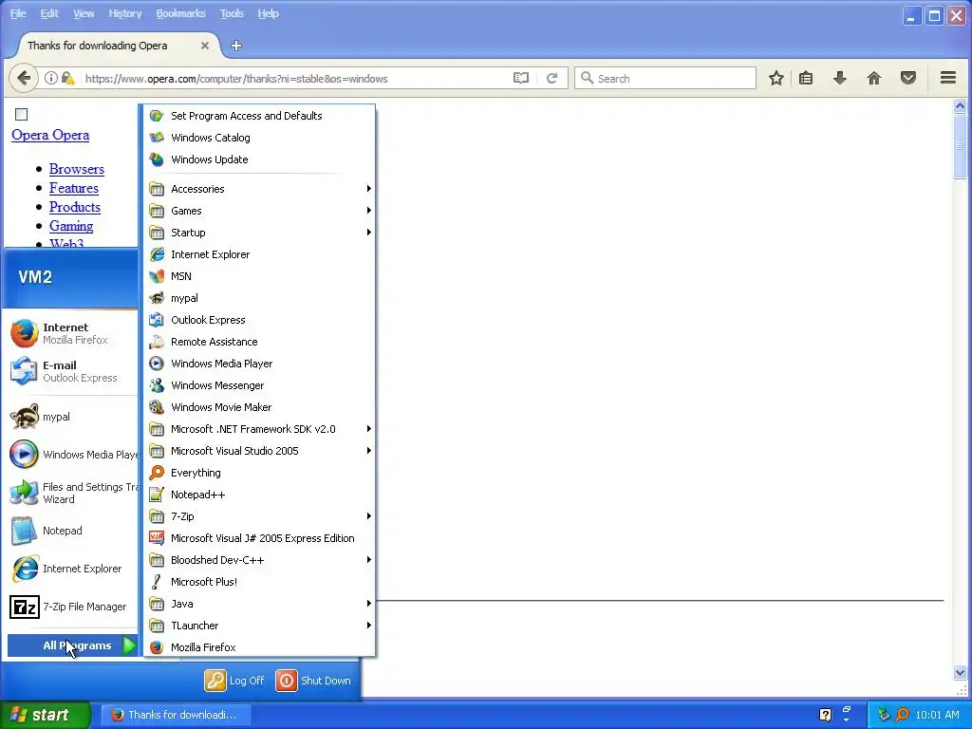
Task: Expand the 7-Zip folder submenu
Action: (259, 516)
